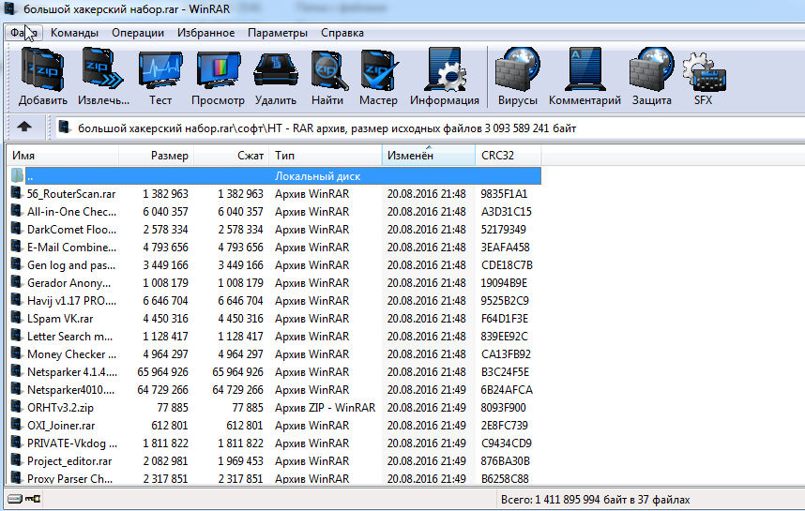Click CRC32 value 9835F1A1

click(x=504, y=194)
